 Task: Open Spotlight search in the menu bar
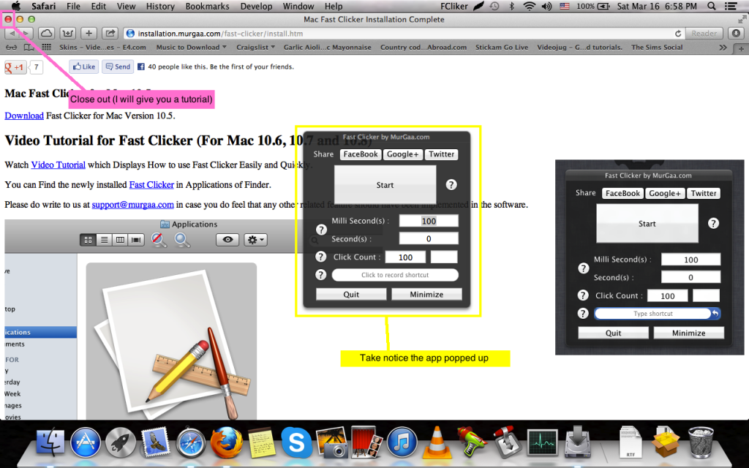tap(711, 6)
